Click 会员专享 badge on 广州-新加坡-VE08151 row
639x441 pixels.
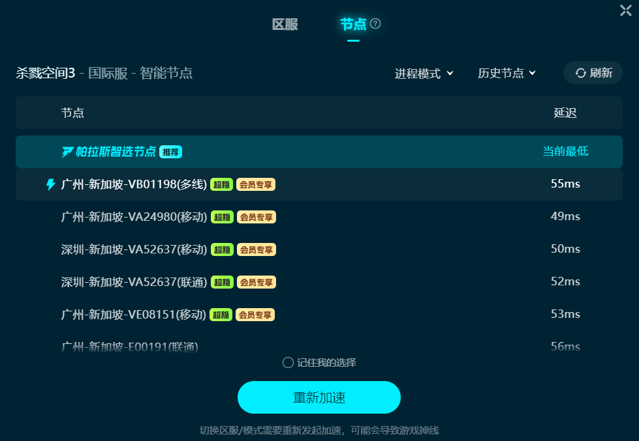tap(255, 315)
